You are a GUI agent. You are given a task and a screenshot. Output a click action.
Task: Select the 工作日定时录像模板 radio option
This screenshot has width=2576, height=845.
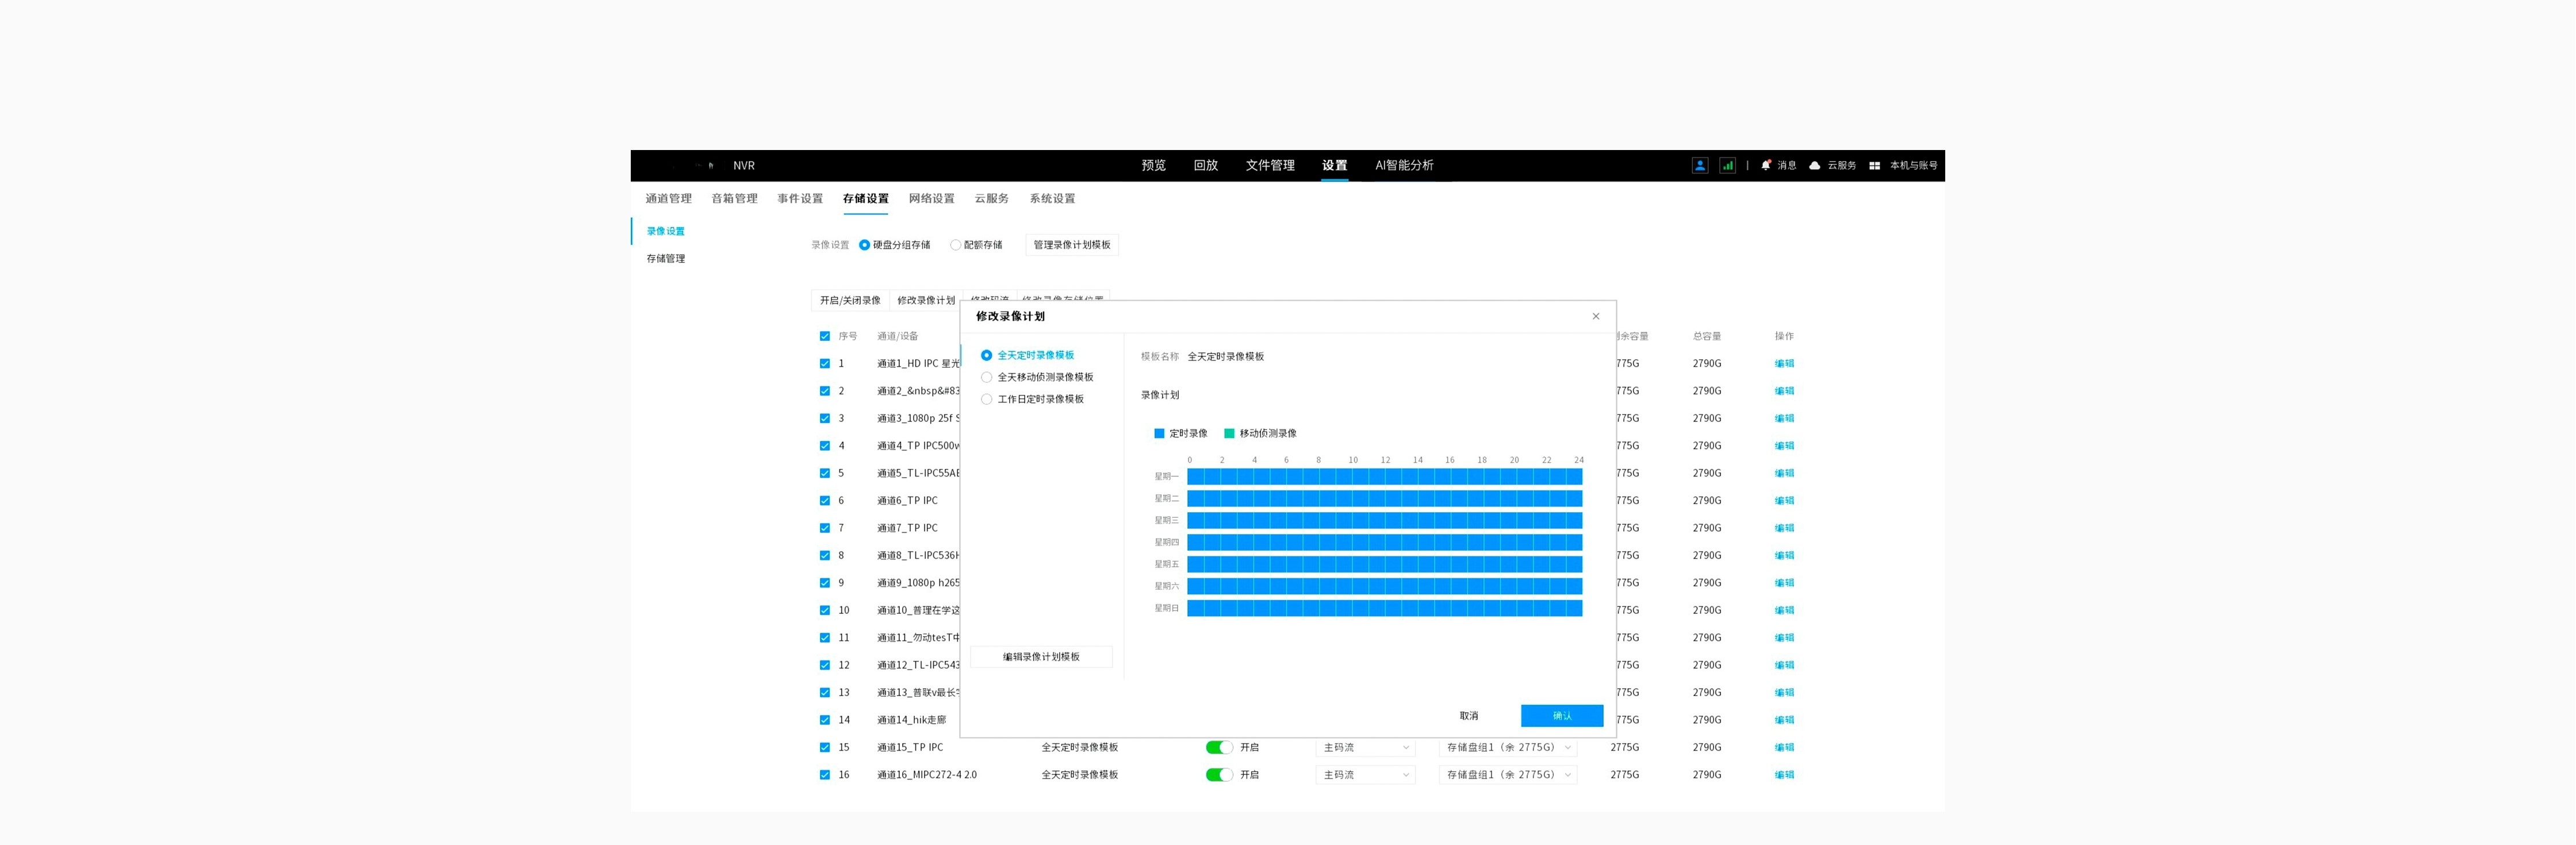(x=986, y=399)
